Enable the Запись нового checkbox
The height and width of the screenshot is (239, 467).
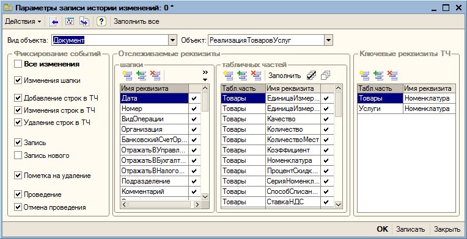point(18,155)
